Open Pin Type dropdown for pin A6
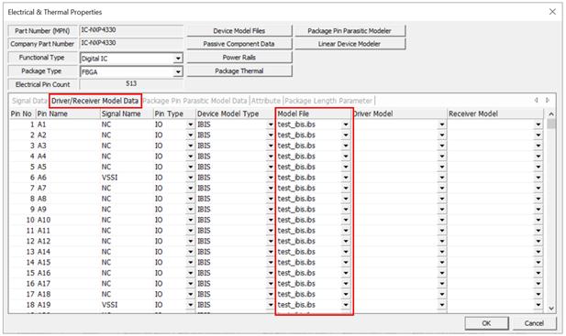The image size is (566, 336). coord(191,178)
